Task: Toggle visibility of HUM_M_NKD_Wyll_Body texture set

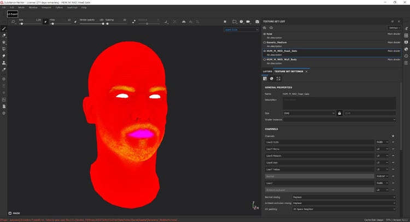Action: (265, 59)
